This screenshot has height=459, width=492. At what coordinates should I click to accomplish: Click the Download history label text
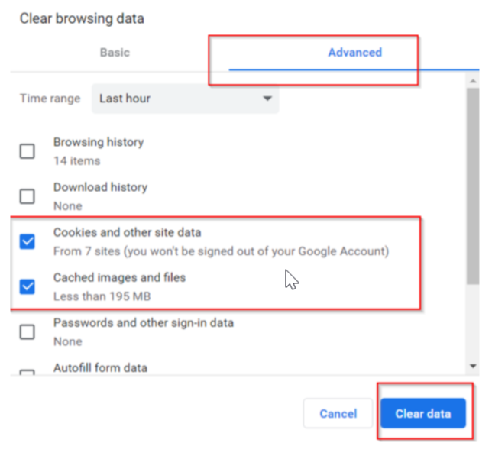[x=100, y=187]
